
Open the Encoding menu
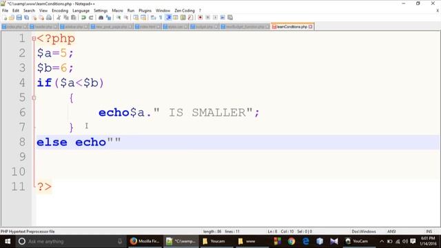(x=60, y=11)
